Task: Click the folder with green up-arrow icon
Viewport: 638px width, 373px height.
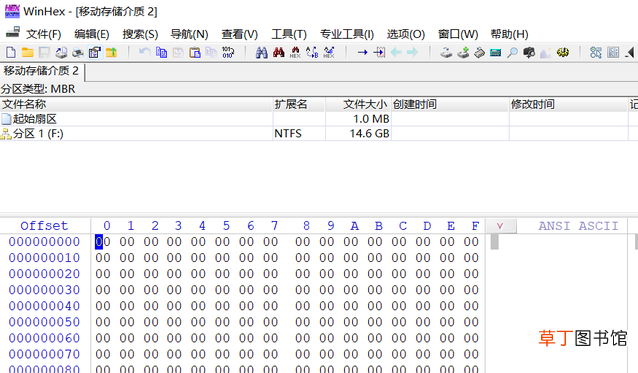Action: click(x=111, y=52)
